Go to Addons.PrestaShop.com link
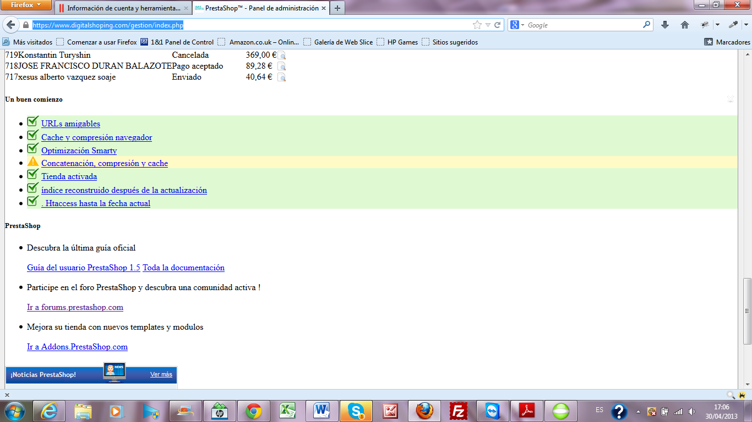752x422 pixels. (x=77, y=347)
